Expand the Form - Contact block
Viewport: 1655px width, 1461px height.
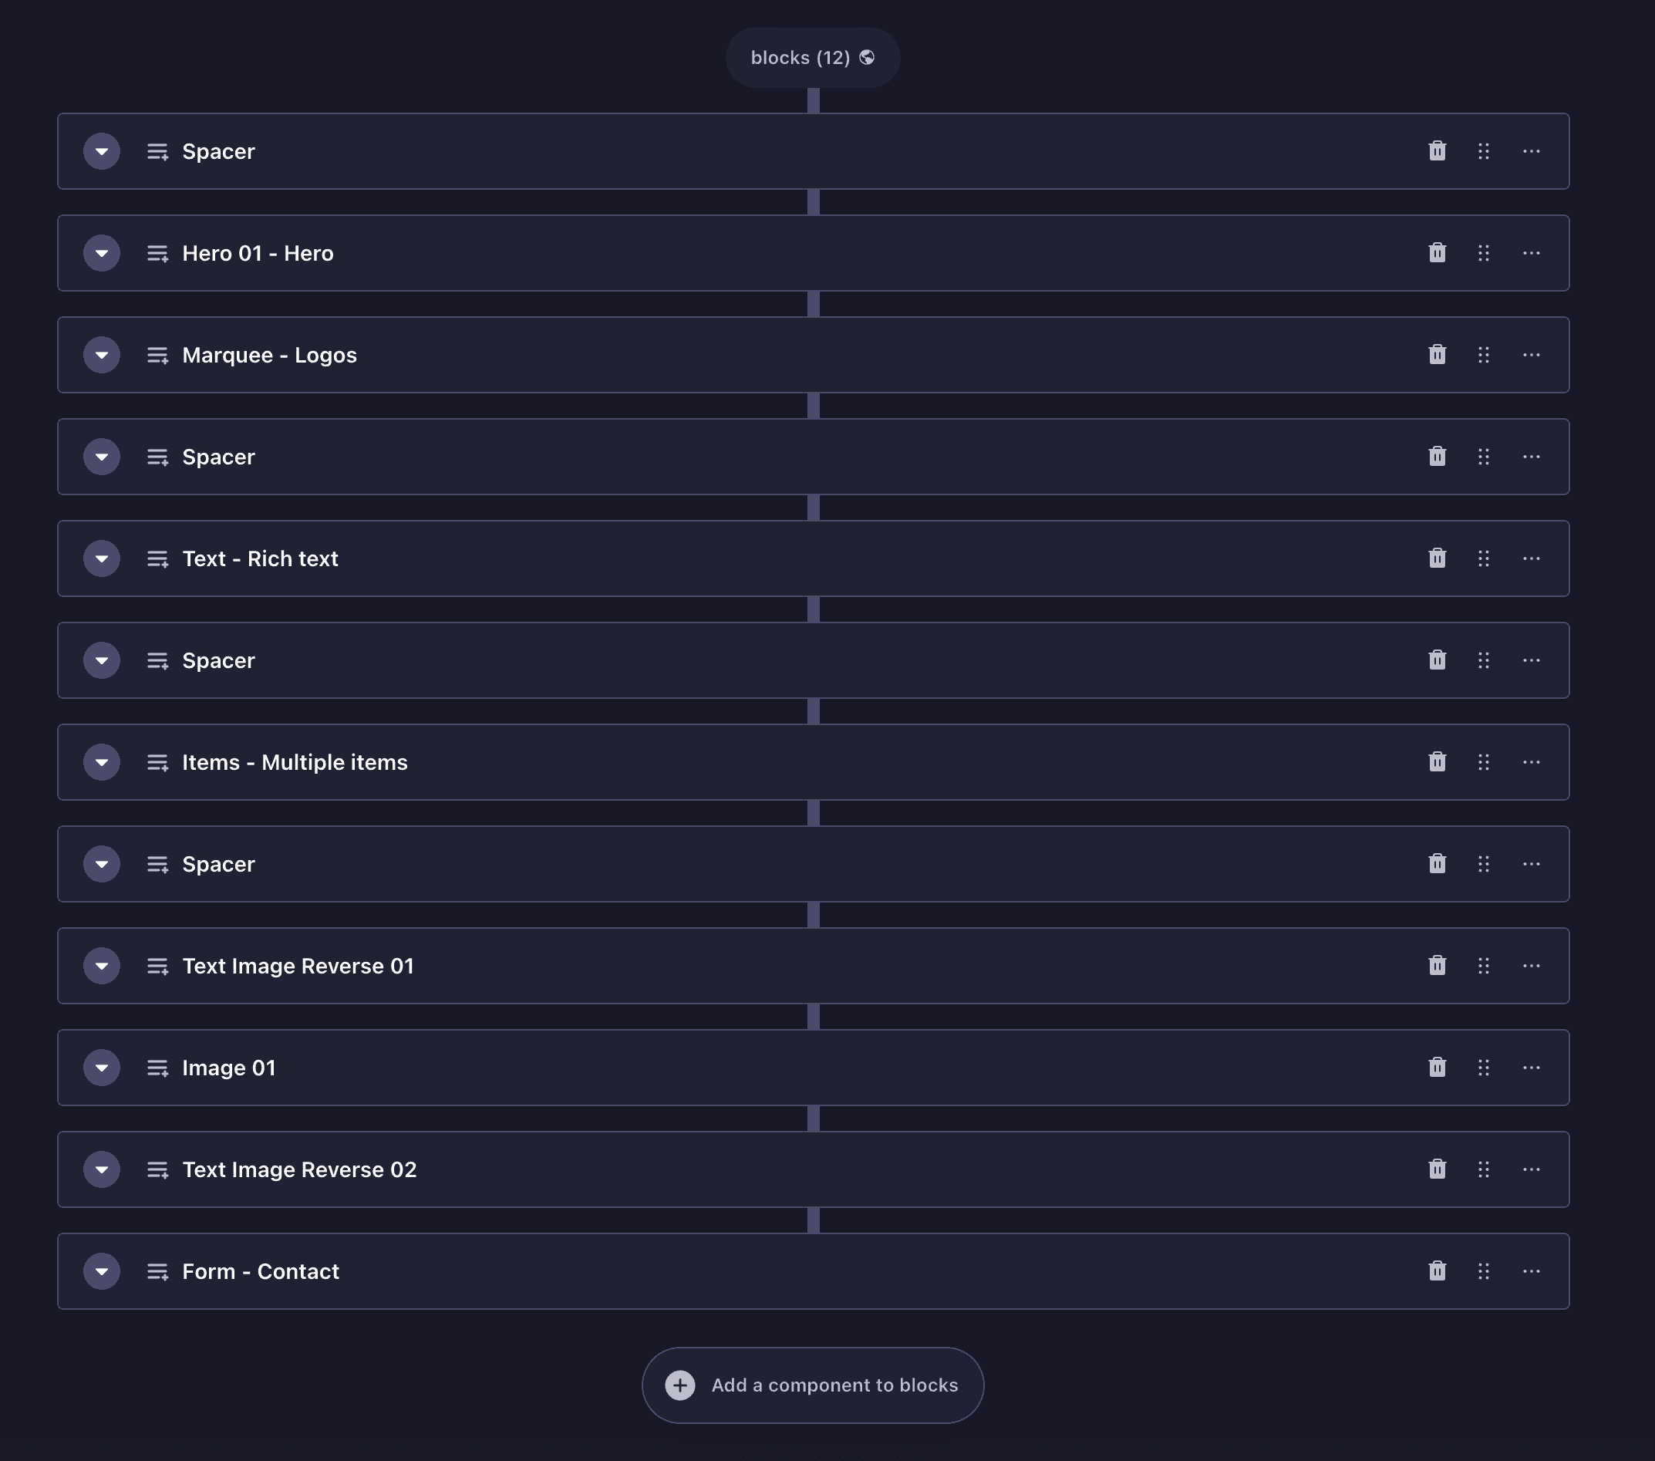click(102, 1270)
